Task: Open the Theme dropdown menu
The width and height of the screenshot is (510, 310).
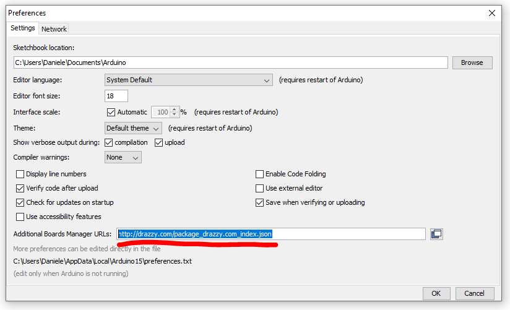Action: [x=133, y=129]
